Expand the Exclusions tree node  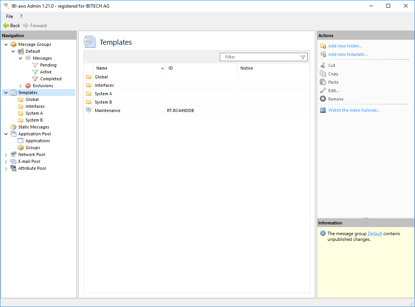[21, 86]
